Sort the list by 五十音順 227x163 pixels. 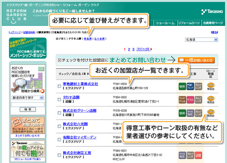tap(99, 39)
